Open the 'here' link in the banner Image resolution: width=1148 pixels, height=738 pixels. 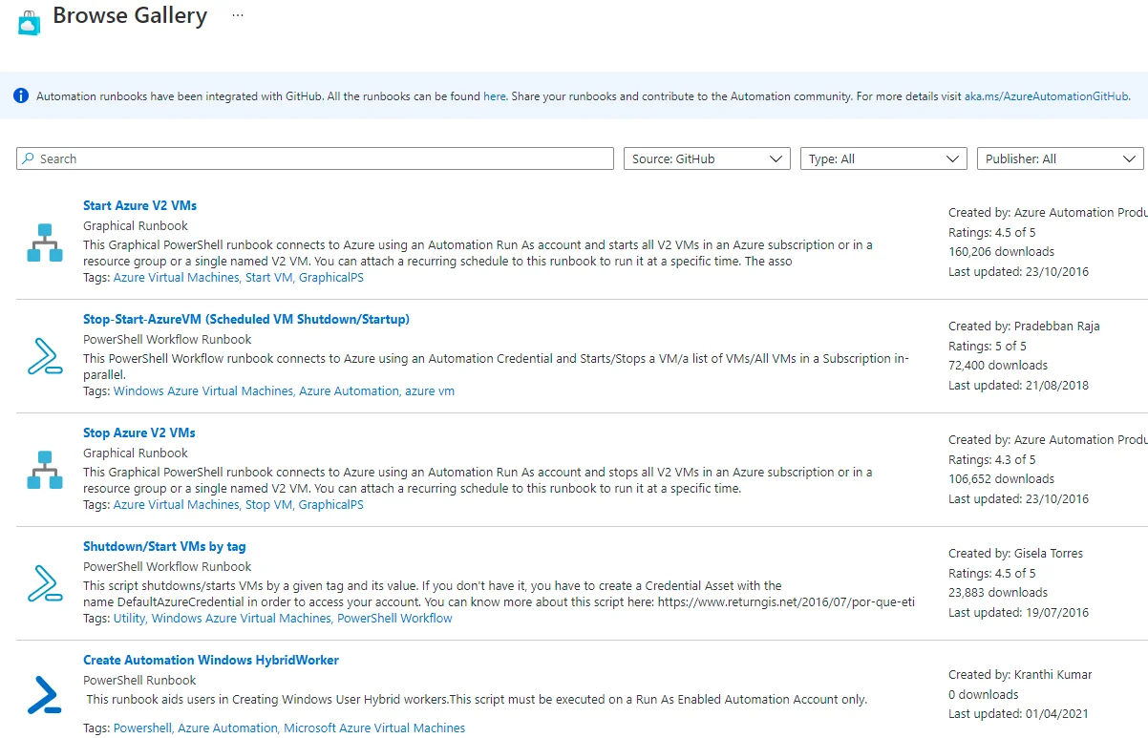coord(494,96)
